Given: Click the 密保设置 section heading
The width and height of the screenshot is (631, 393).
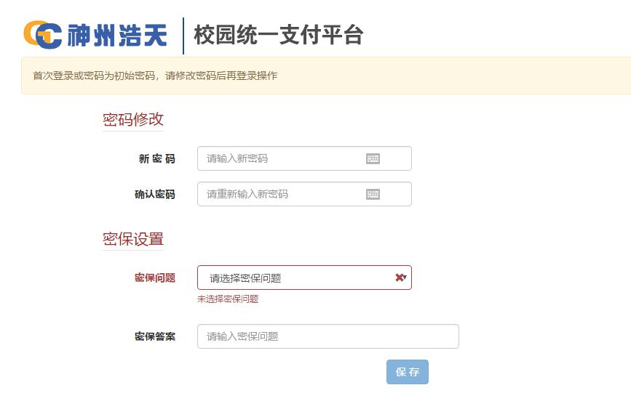Looking at the screenshot, I should (x=133, y=239).
